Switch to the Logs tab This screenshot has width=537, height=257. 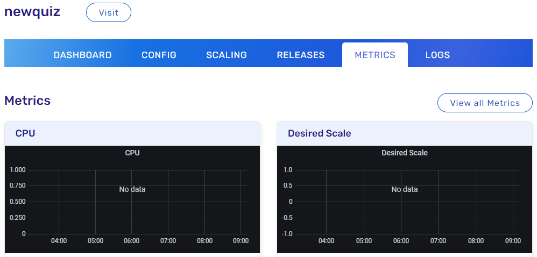pos(437,55)
